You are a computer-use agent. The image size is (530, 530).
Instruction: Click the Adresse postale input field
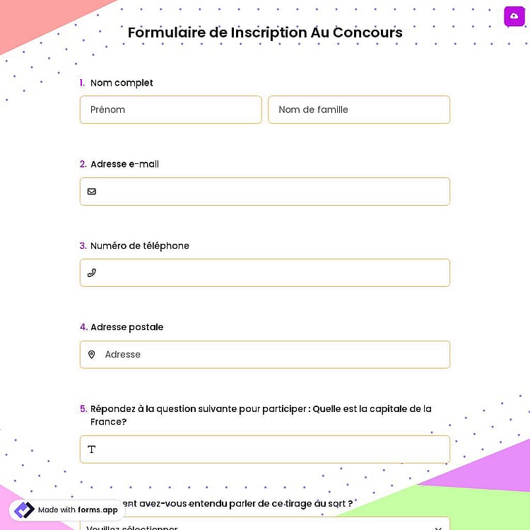click(265, 355)
